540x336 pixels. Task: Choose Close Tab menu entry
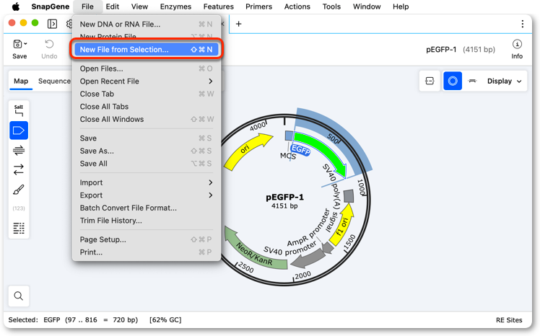(x=147, y=94)
